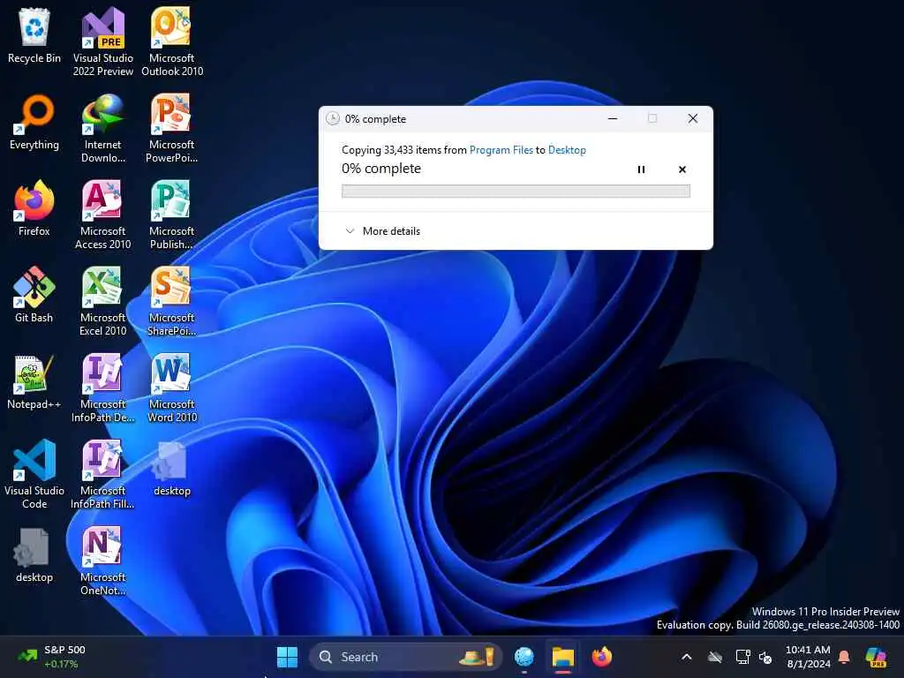This screenshot has height=678, width=904.
Task: Open the Recycle Bin desktop icon
Action: point(34,35)
